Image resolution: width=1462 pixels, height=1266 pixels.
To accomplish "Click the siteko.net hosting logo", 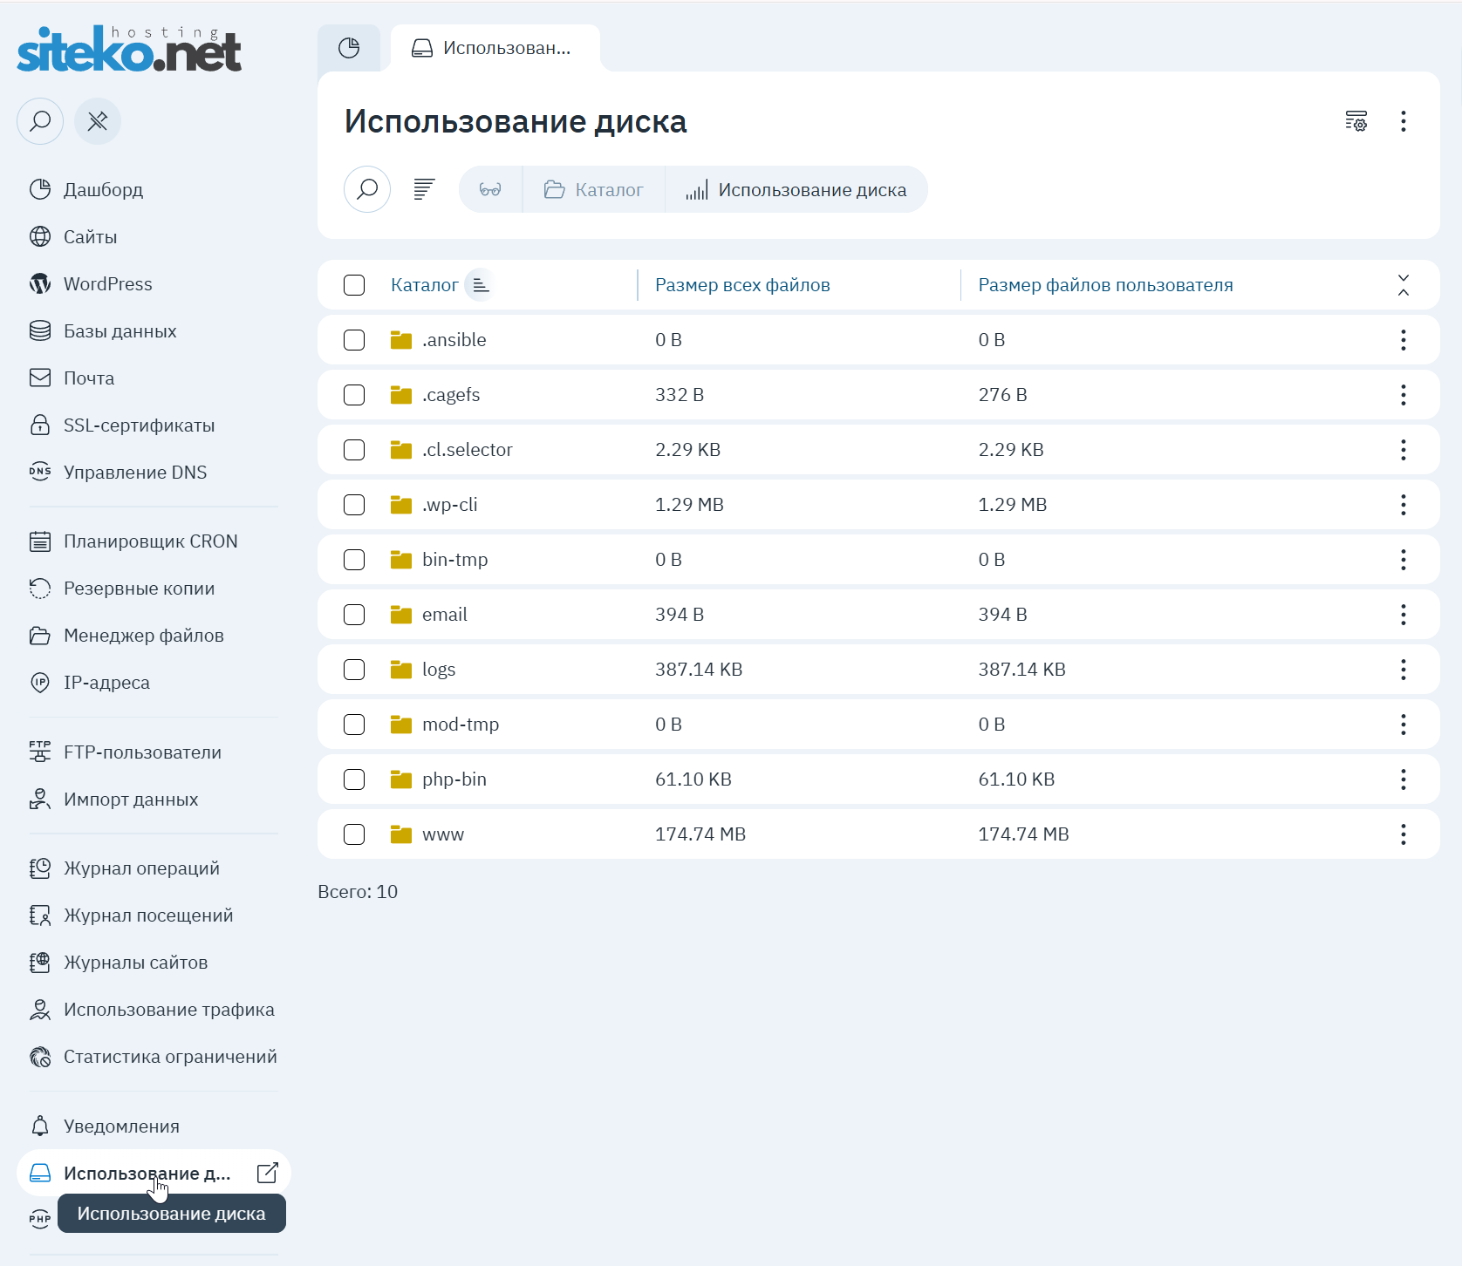I will tap(129, 49).
